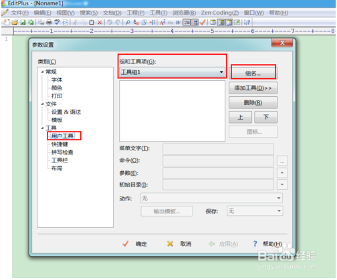Select 打印 in the category tree
Image resolution: width=337 pixels, height=280 pixels.
57,96
